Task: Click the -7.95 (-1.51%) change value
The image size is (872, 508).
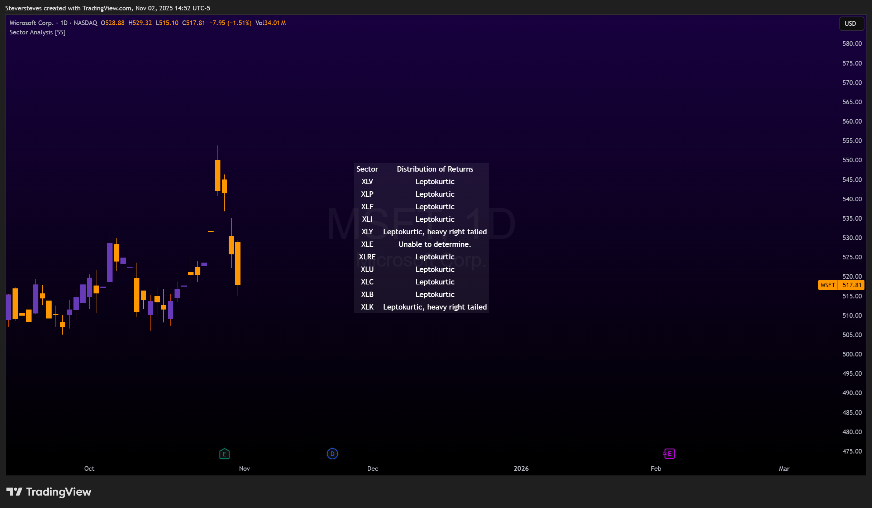Action: coord(230,23)
